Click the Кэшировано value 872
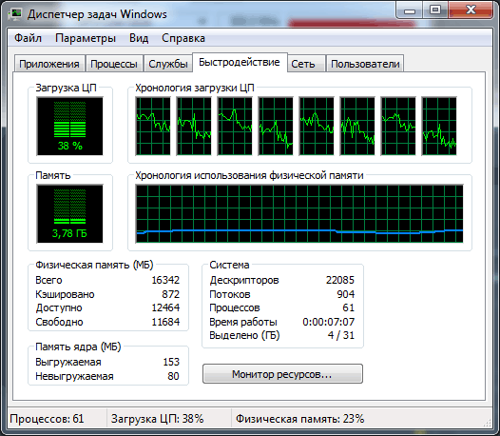This screenshot has height=436, width=500. 170,294
